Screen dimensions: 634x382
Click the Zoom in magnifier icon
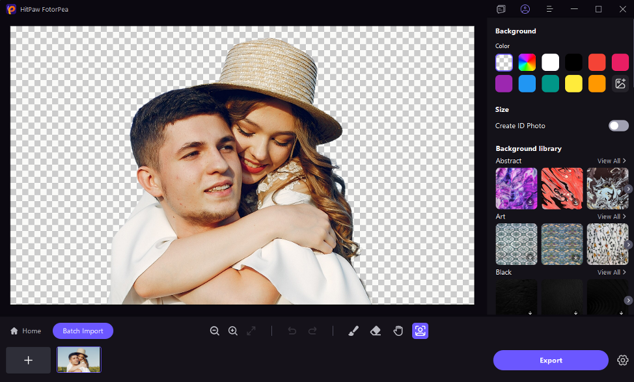pyautogui.click(x=233, y=331)
